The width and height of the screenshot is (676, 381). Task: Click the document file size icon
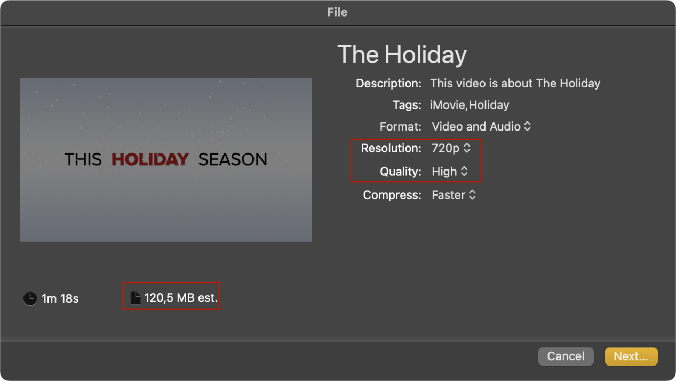tap(136, 298)
